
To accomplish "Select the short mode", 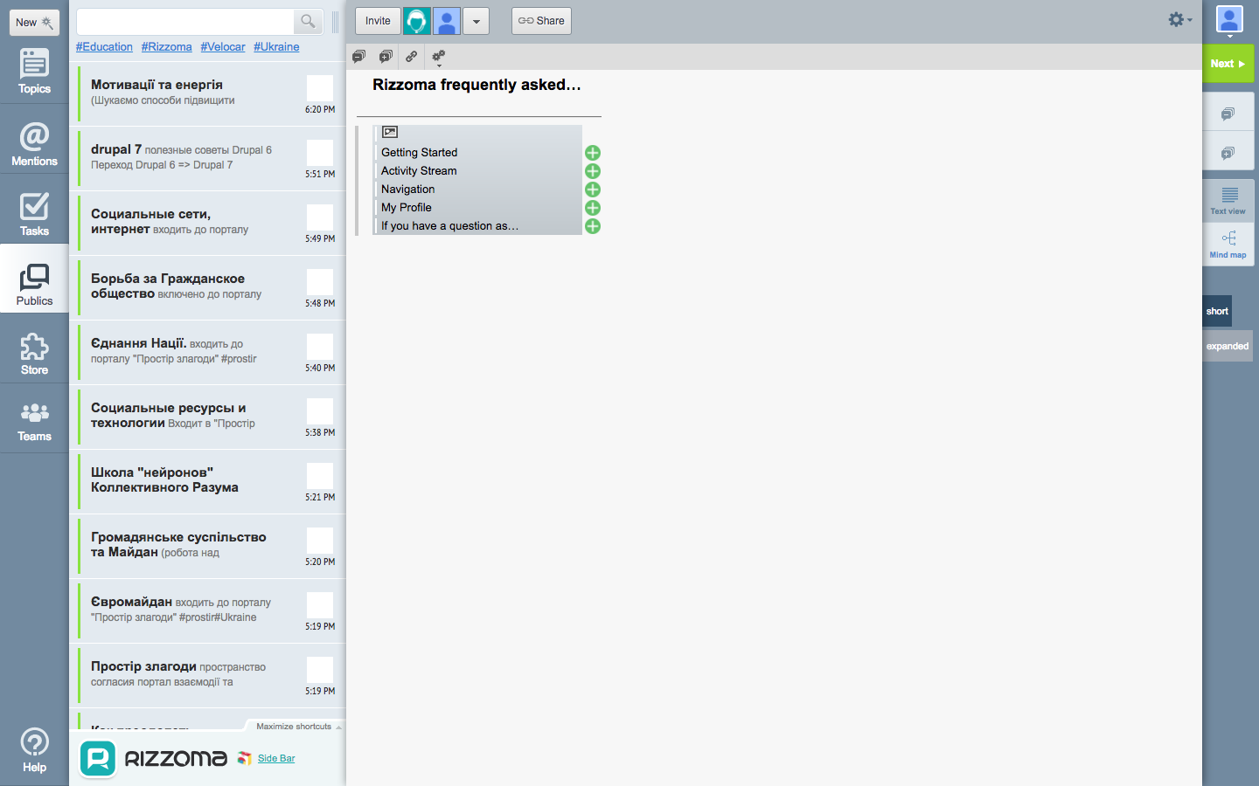I will click(1217, 311).
